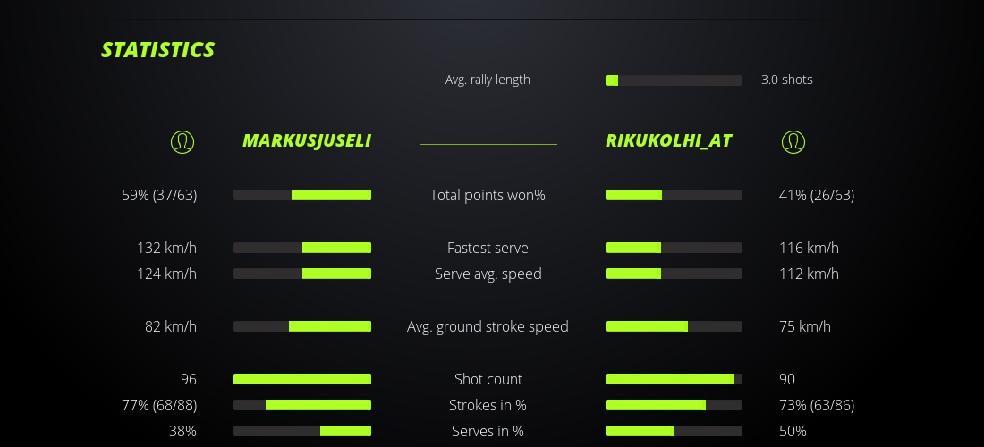Click RIKUKOLHI_AT's Serve avg. speed bar

(674, 274)
